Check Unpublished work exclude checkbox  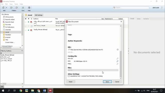[69, 76]
